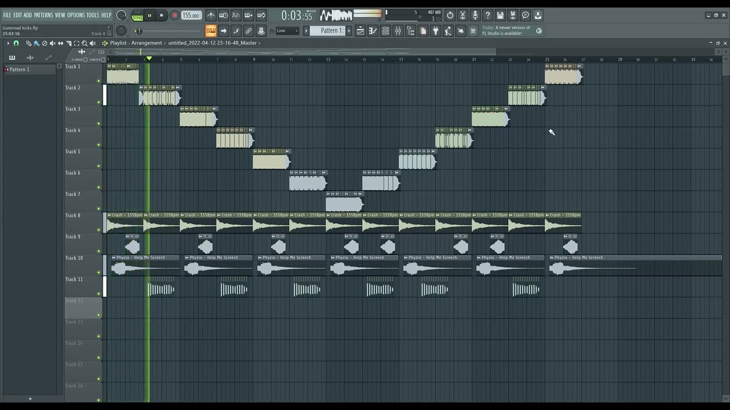This screenshot has width=730, height=410.
Task: Open the Line snap dropdown
Action: [x=287, y=31]
